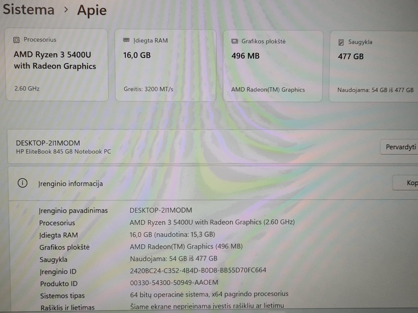Select AMD Radeon(TM) Graphics (496 MB) value
Image resolution: width=418 pixels, height=313 pixels.
click(x=186, y=246)
